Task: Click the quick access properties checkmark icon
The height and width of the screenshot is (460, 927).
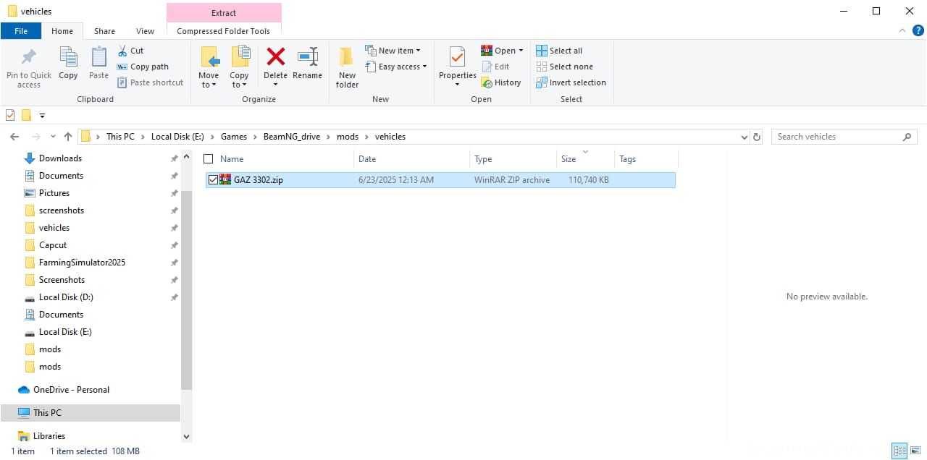Action: point(10,115)
